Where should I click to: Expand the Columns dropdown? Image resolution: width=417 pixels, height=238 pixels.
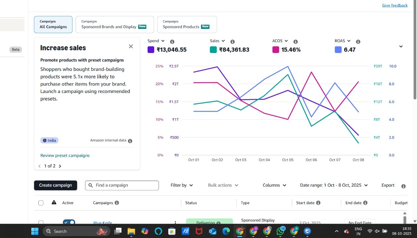274,185
